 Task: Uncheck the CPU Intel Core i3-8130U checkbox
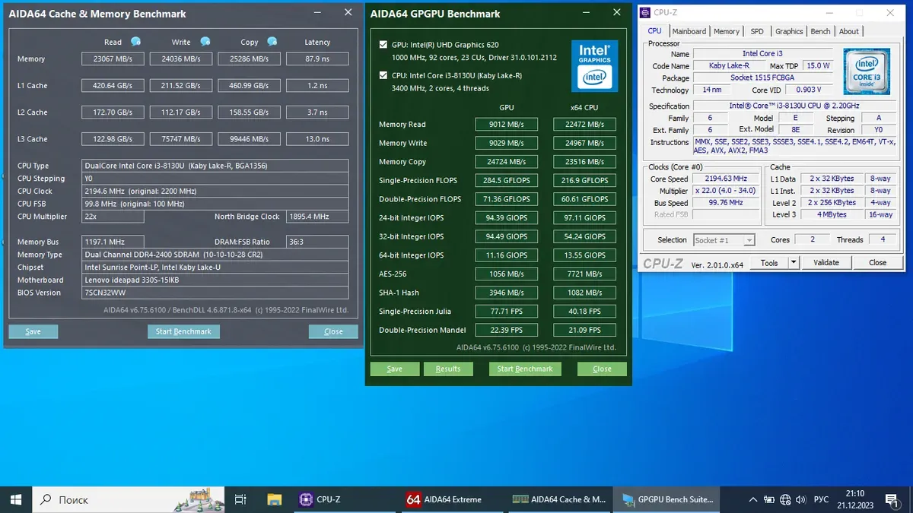383,75
